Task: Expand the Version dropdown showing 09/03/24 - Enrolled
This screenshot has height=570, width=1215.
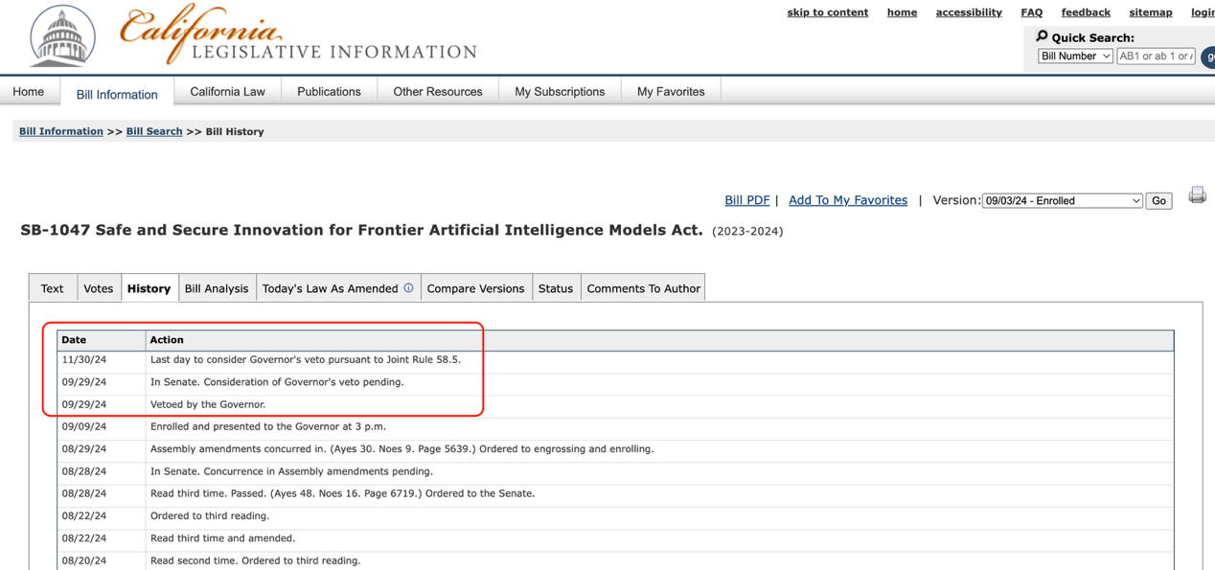Action: tap(1062, 201)
